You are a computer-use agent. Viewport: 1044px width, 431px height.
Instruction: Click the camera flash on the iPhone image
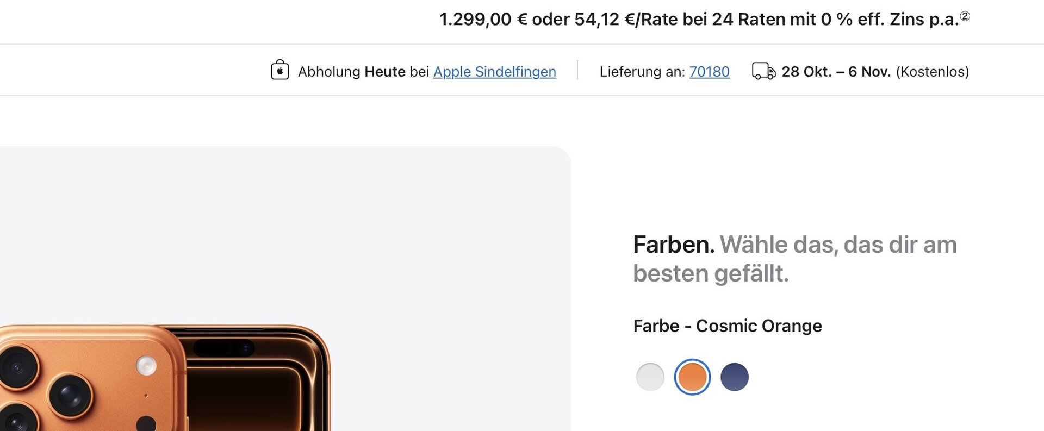tap(146, 365)
